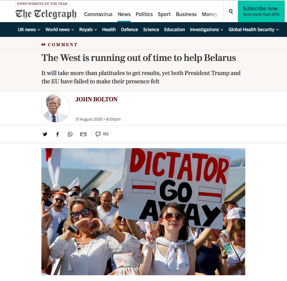
Task: Expand the World news dropdown
Action: coord(60,30)
